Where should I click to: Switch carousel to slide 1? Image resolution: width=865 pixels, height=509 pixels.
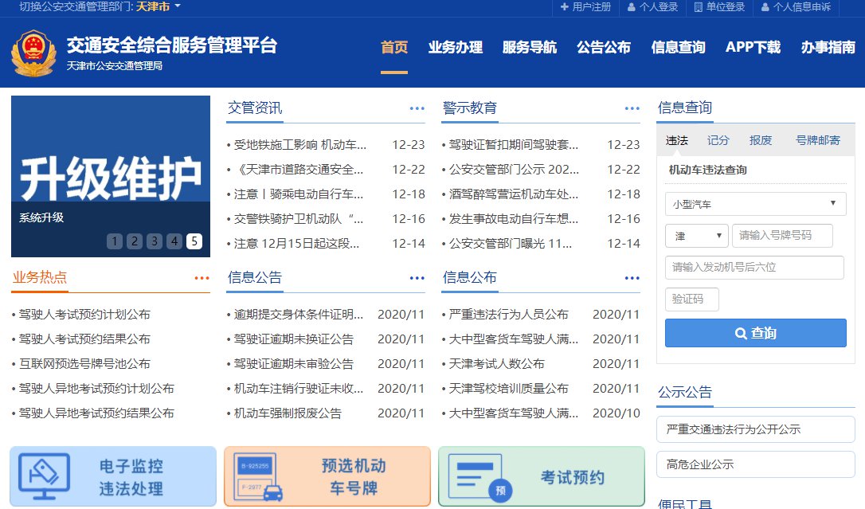tap(115, 241)
